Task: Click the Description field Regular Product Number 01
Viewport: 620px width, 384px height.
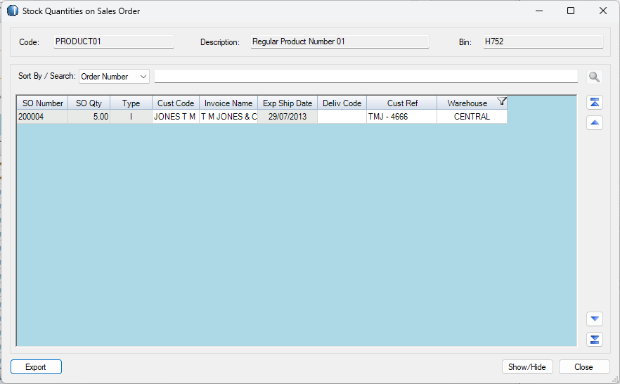Action: [x=340, y=41]
